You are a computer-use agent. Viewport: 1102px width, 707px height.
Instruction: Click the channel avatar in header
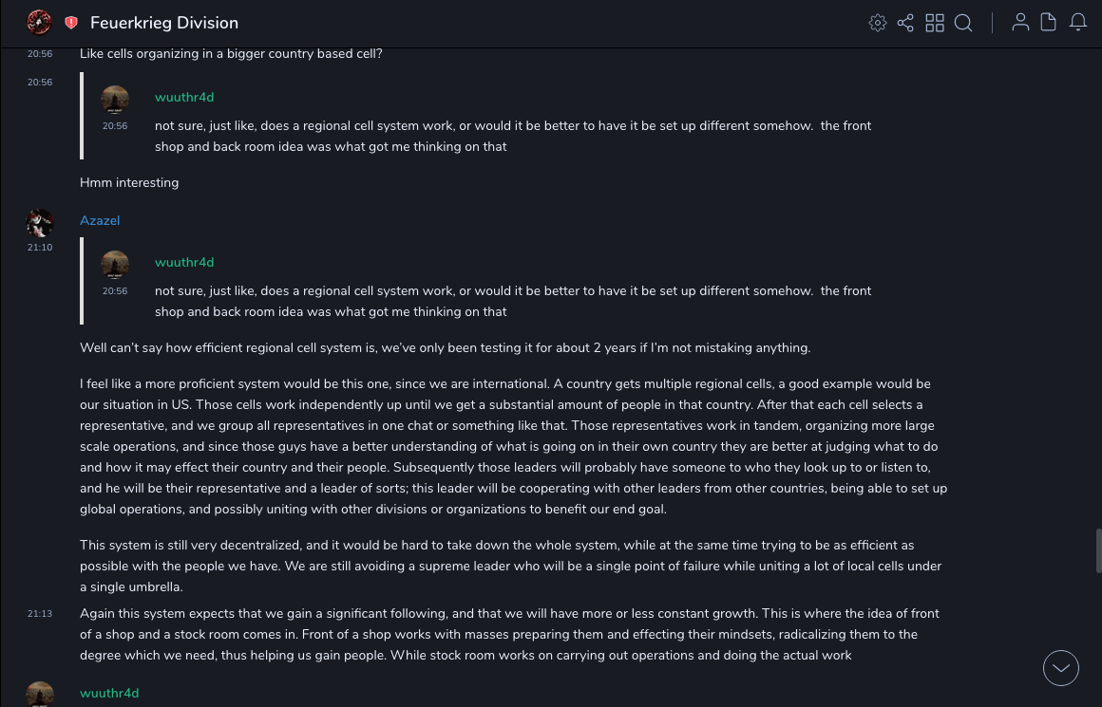[39, 22]
